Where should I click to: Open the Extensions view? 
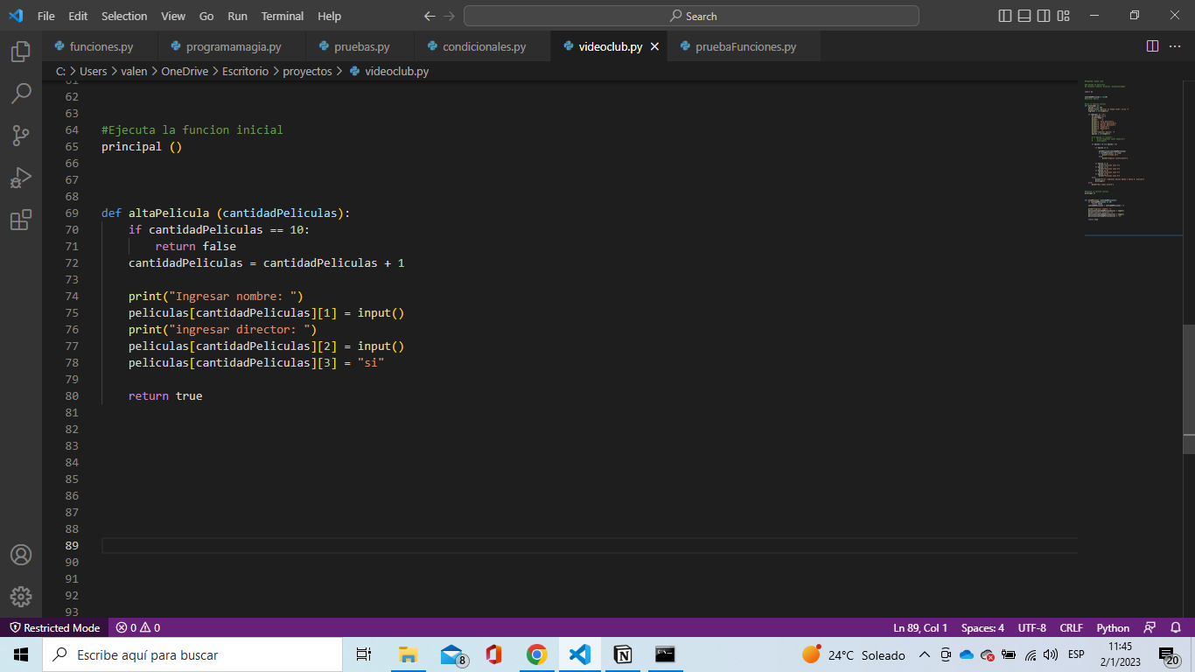coord(21,220)
